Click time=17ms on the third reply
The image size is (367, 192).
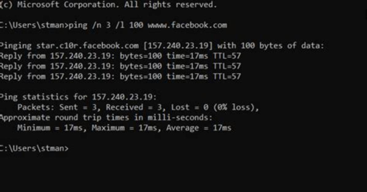(x=187, y=76)
